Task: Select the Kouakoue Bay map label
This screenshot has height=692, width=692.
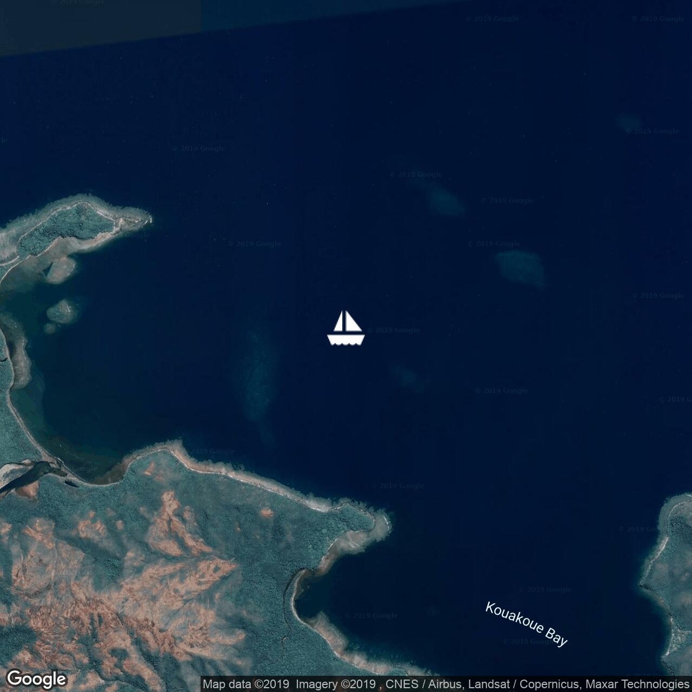Action: [526, 624]
